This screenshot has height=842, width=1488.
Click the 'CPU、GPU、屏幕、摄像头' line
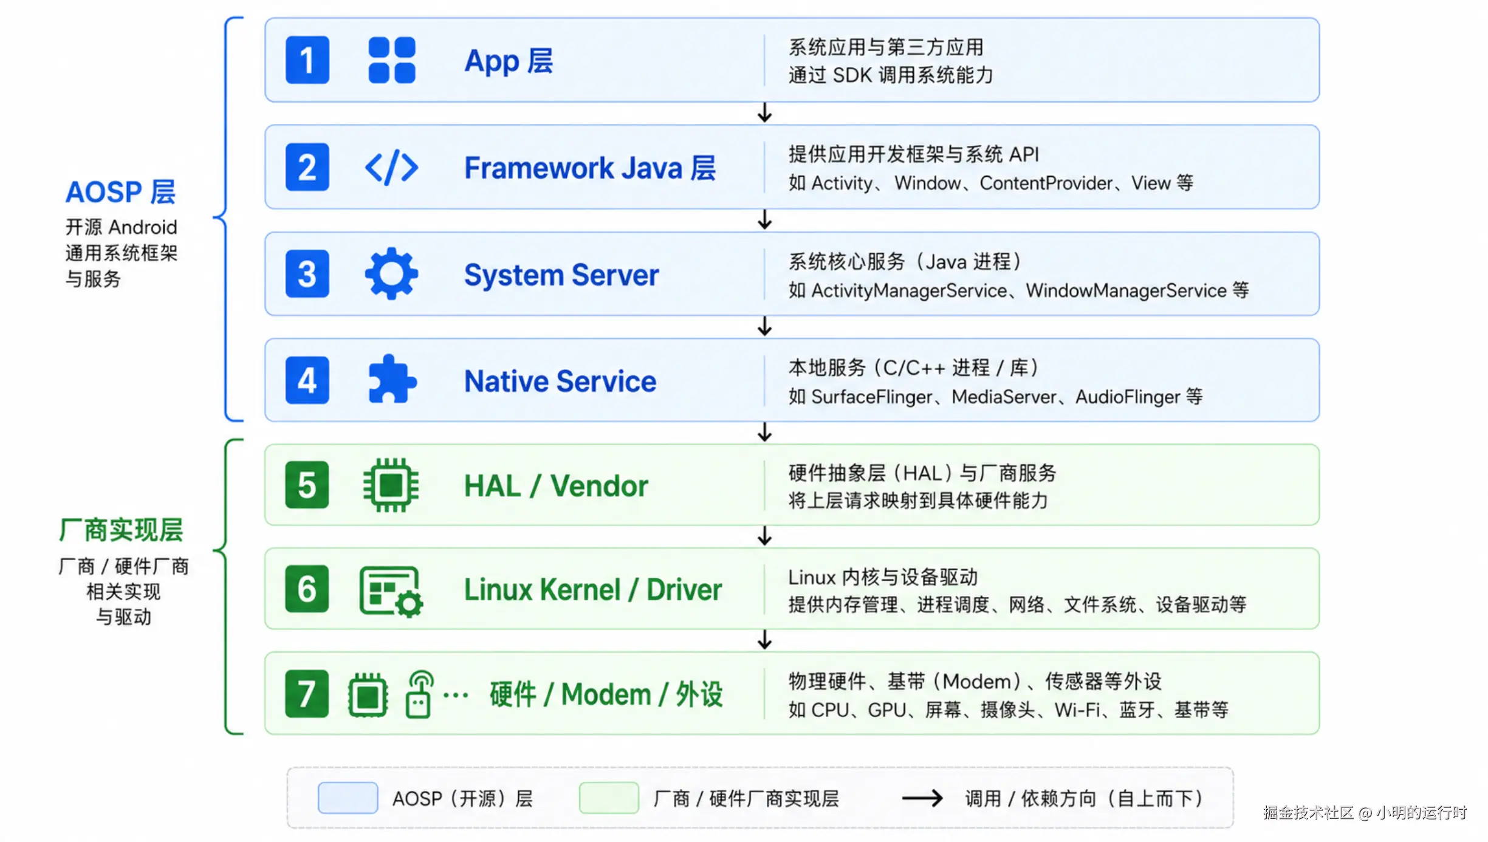click(1009, 710)
